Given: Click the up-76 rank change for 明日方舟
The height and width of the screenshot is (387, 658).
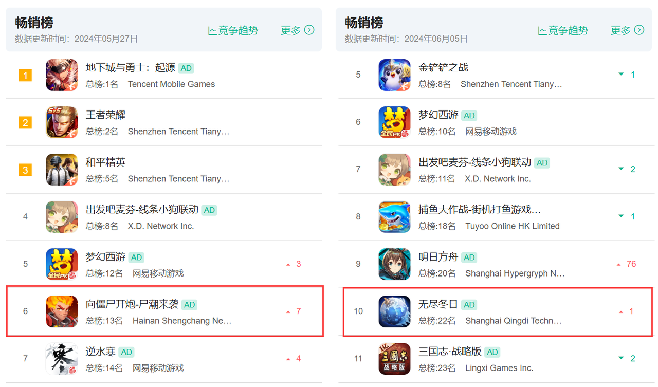Looking at the screenshot, I should 627,264.
